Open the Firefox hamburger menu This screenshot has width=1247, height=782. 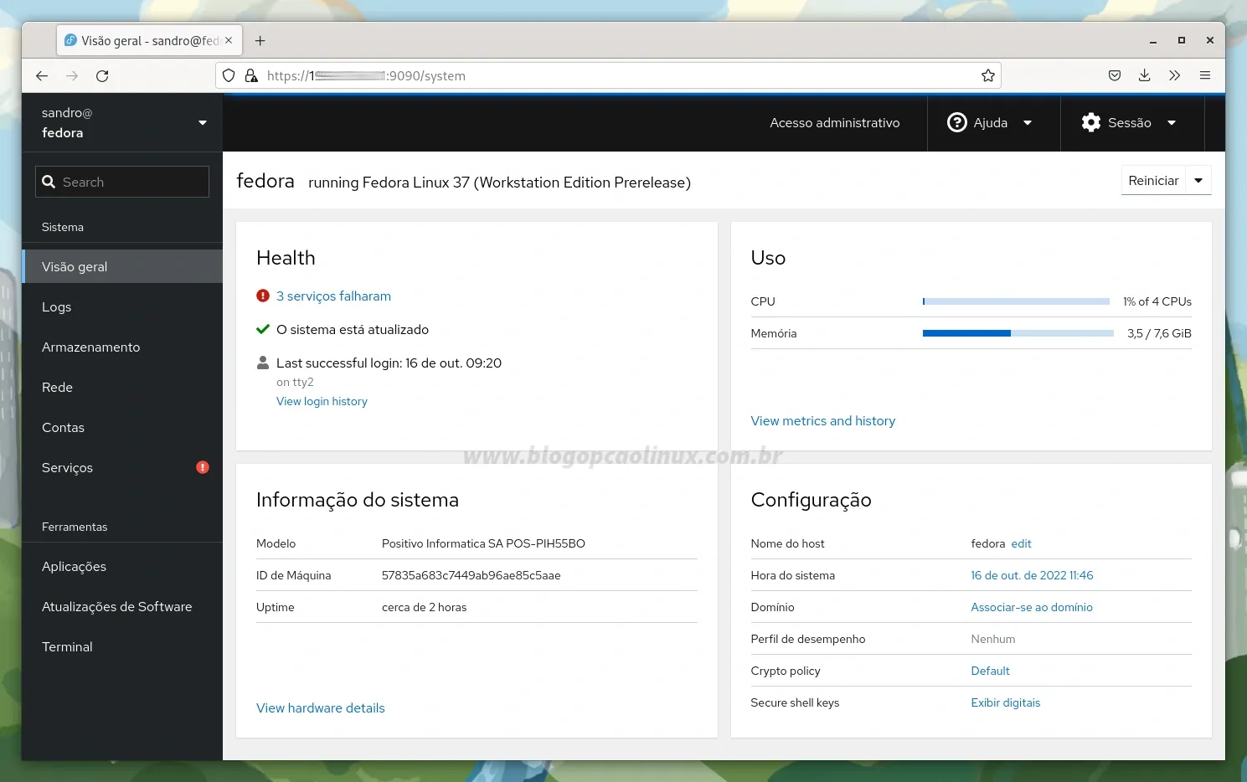[x=1205, y=75]
